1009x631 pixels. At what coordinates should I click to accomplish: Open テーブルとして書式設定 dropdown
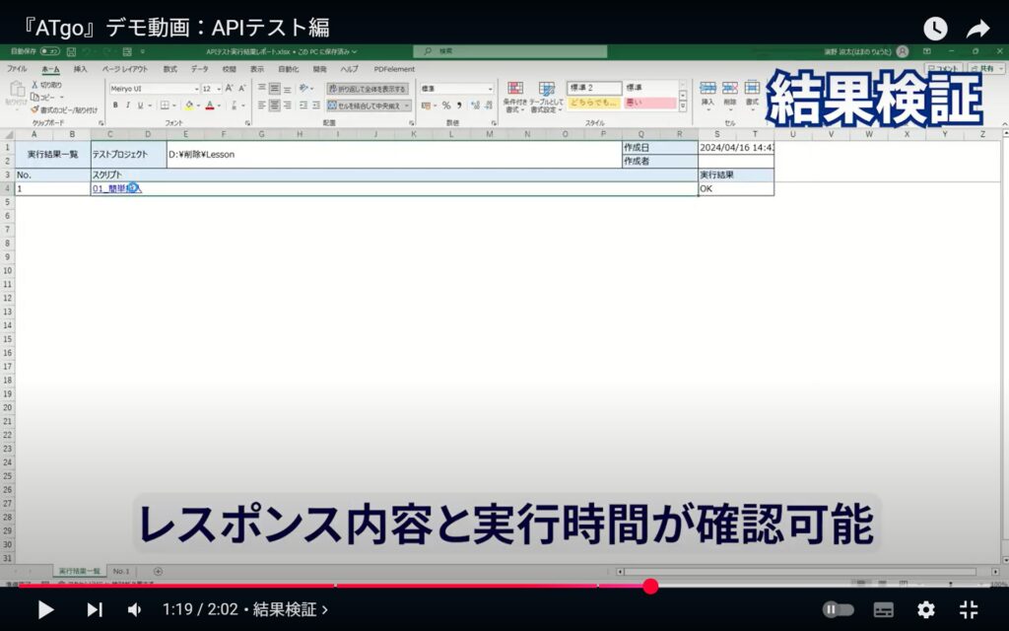546,97
